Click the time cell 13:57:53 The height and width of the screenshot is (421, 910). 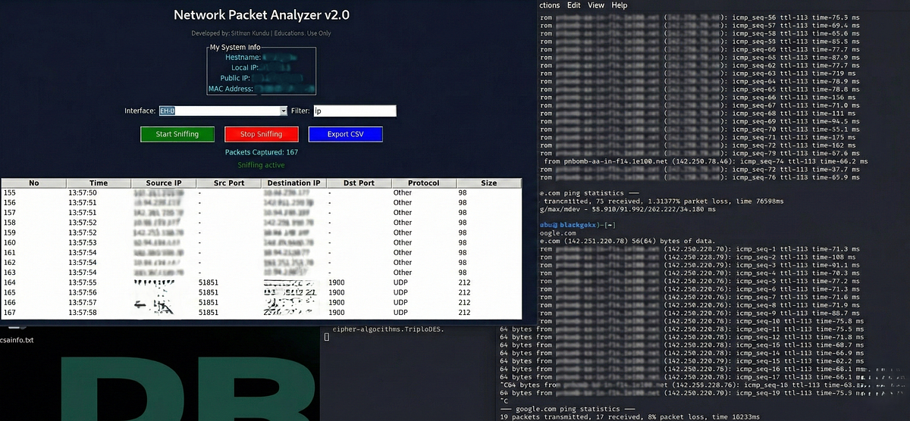pyautogui.click(x=82, y=242)
